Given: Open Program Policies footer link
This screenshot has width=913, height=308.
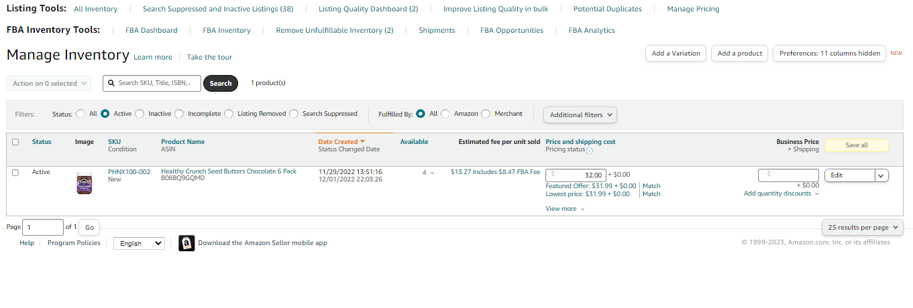Looking at the screenshot, I should click(x=74, y=243).
